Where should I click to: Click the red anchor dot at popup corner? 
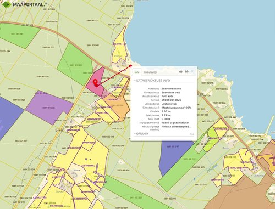pyautogui.click(x=130, y=66)
